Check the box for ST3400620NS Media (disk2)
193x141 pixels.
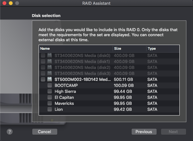(43, 67)
